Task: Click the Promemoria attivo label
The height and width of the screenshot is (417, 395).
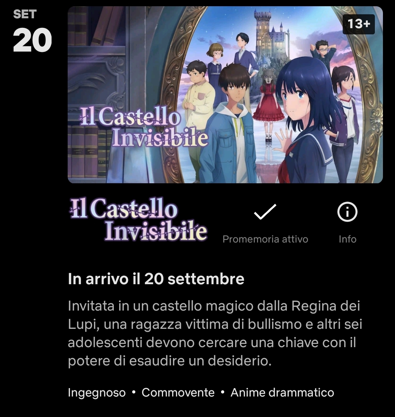Action: [265, 239]
